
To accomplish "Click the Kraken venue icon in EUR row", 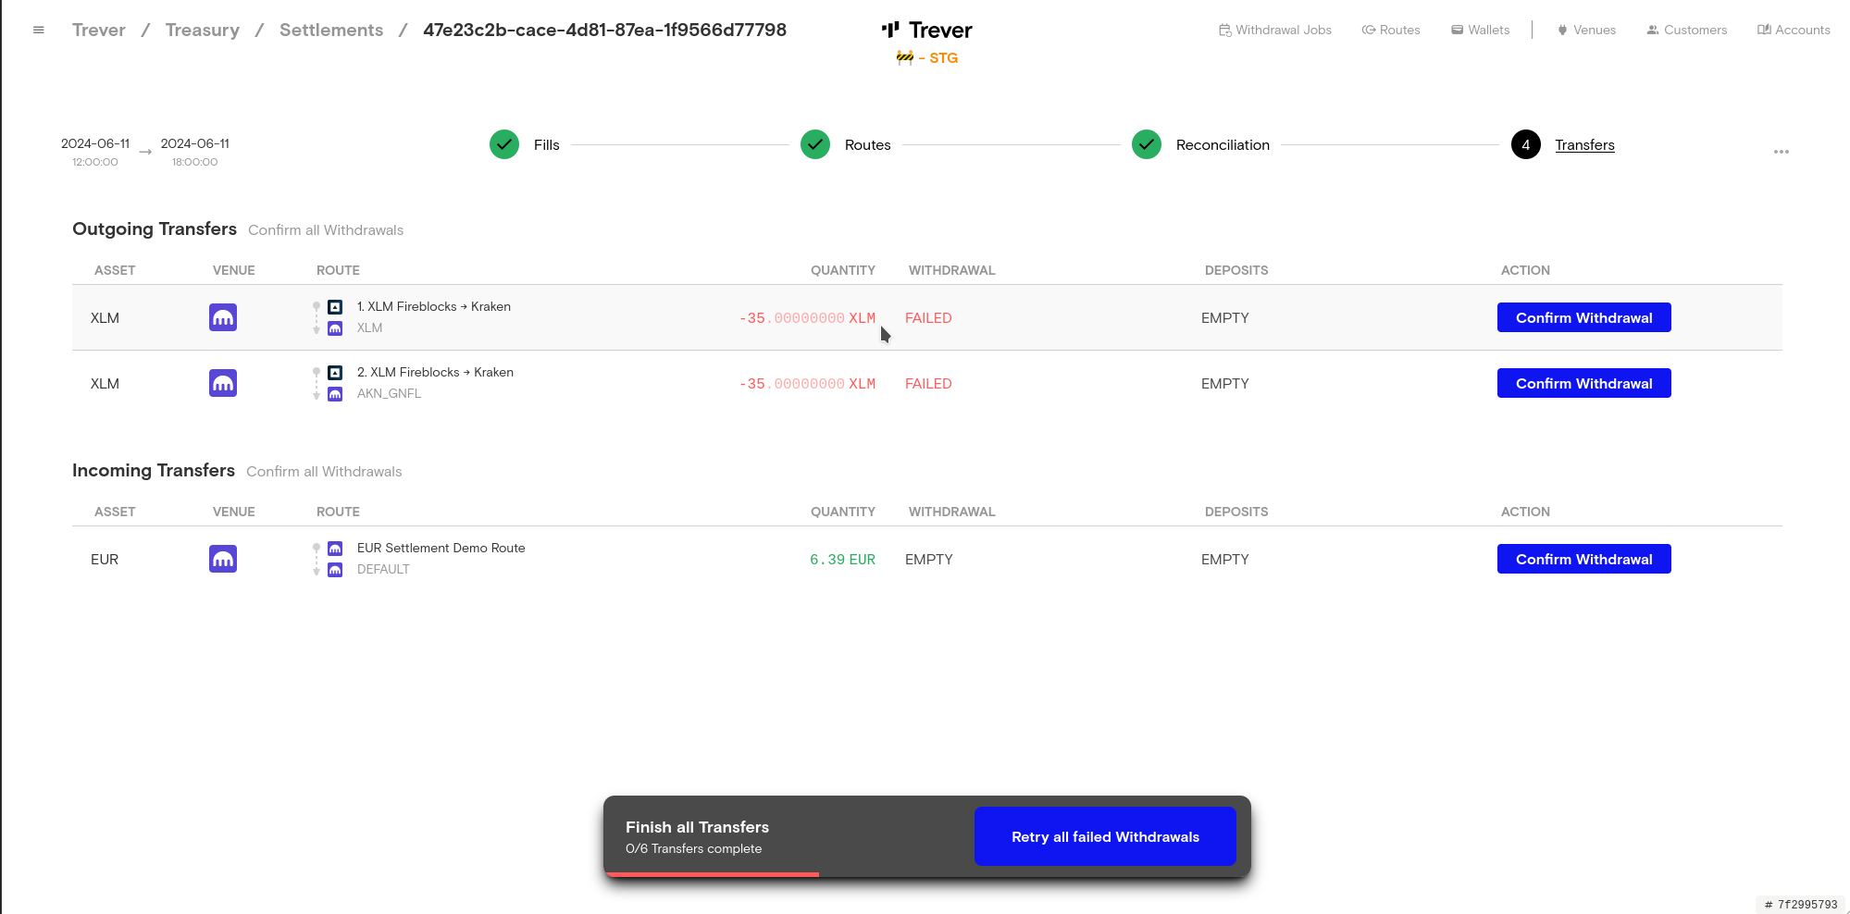I will coord(223,559).
